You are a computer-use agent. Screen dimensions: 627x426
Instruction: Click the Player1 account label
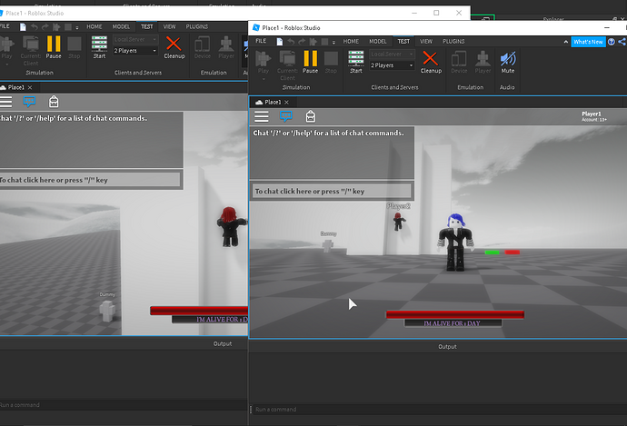[593, 116]
